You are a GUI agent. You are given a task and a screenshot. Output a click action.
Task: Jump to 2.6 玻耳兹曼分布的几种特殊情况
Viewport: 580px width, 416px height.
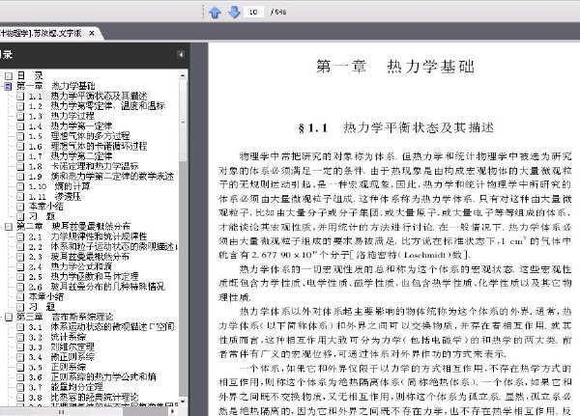[97, 287]
